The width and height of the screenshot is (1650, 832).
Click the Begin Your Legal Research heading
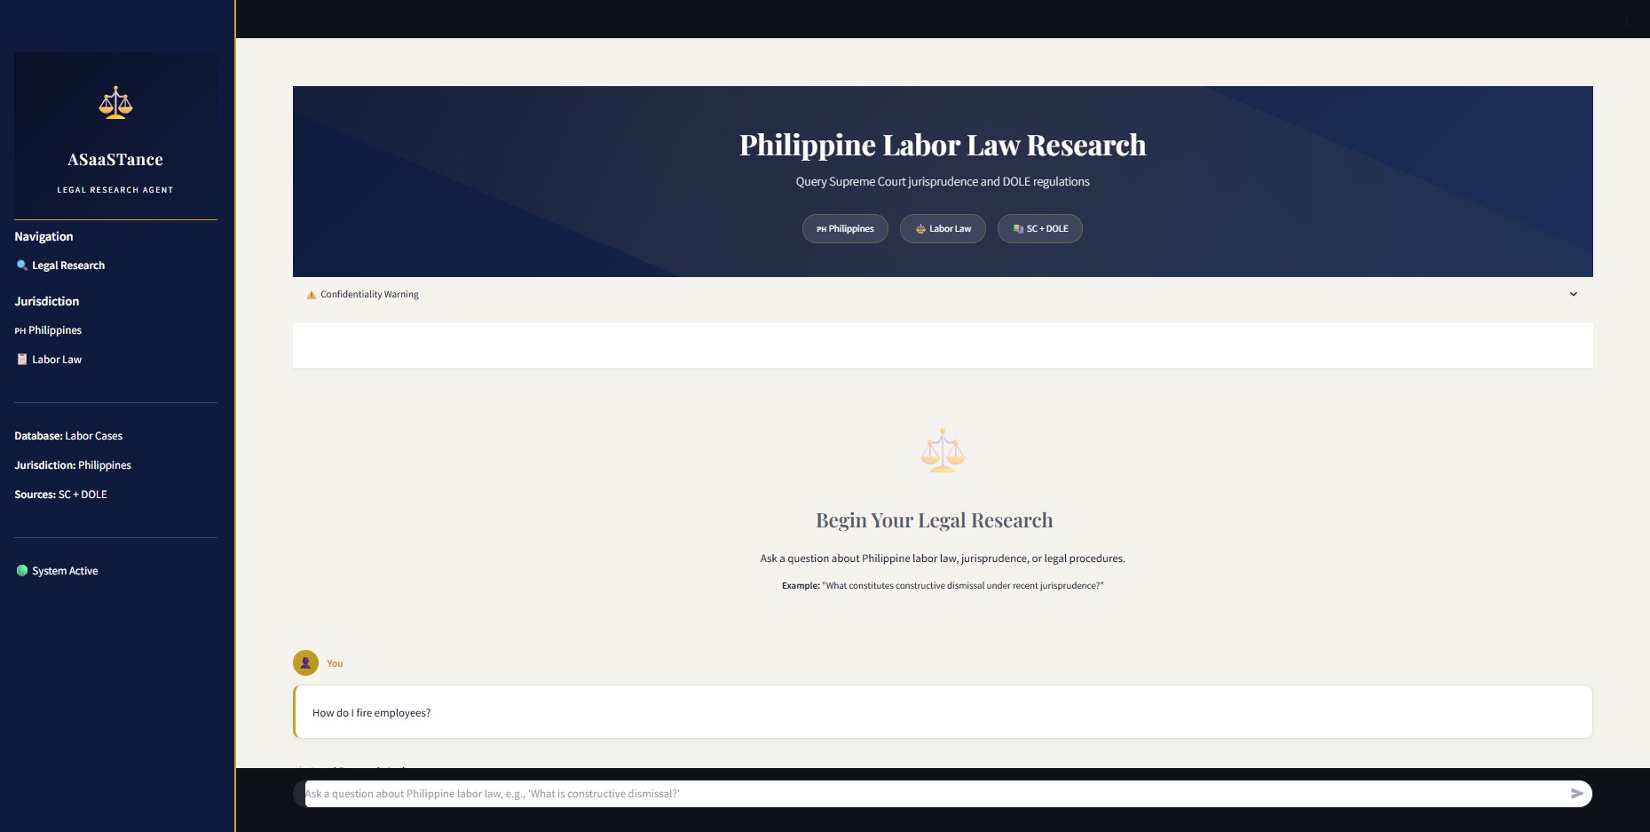pyautogui.click(x=935, y=520)
